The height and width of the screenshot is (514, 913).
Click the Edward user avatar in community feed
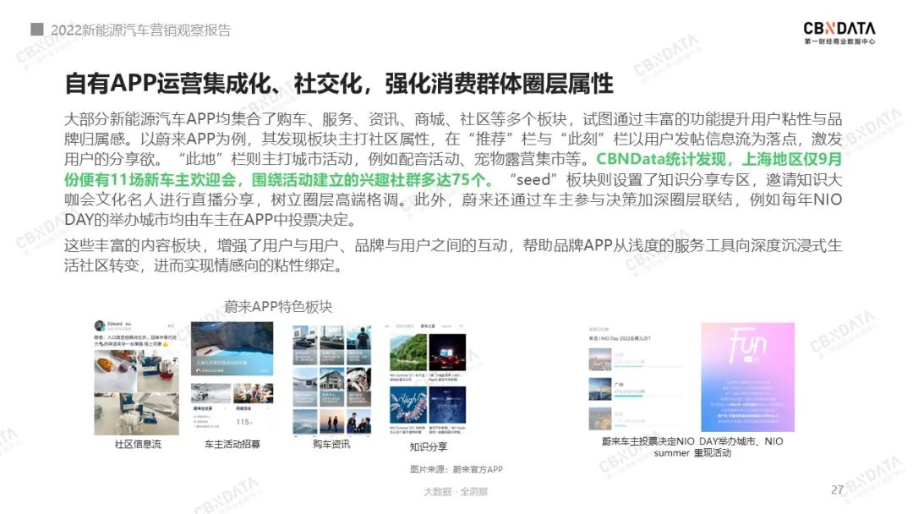(100, 325)
